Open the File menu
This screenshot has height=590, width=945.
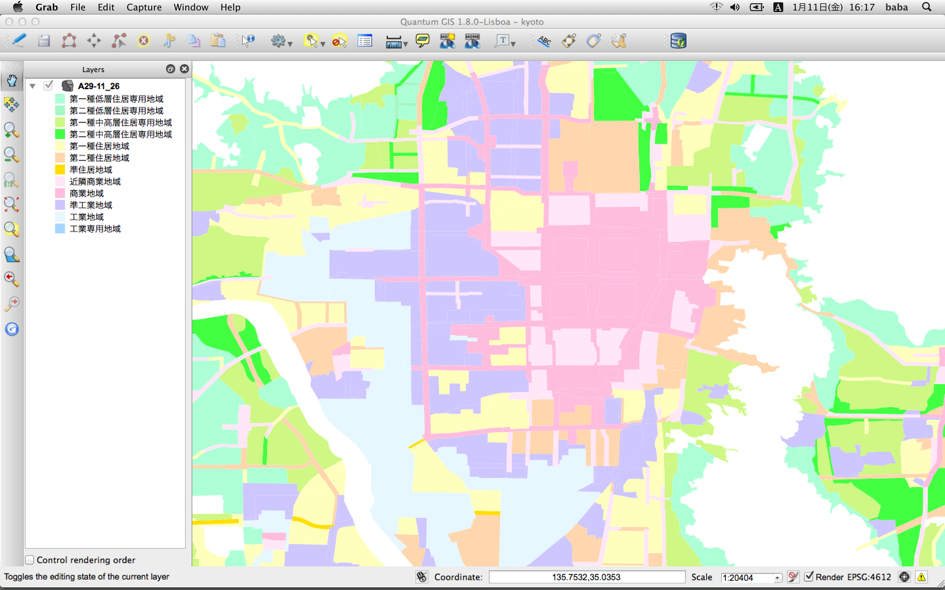78,7
